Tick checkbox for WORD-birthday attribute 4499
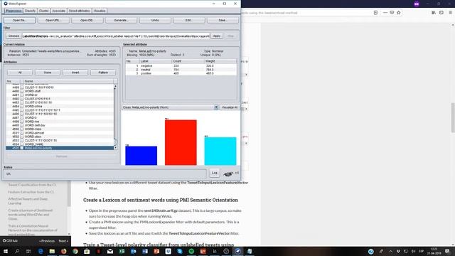 pyautogui.click(x=22, y=125)
